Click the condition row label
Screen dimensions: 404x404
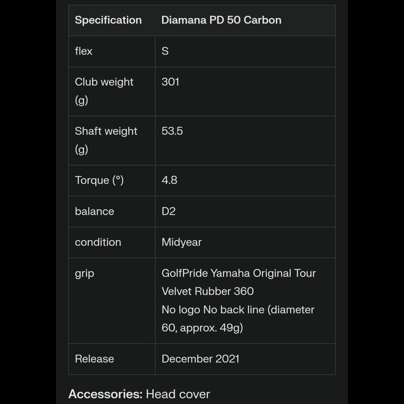[98, 242]
